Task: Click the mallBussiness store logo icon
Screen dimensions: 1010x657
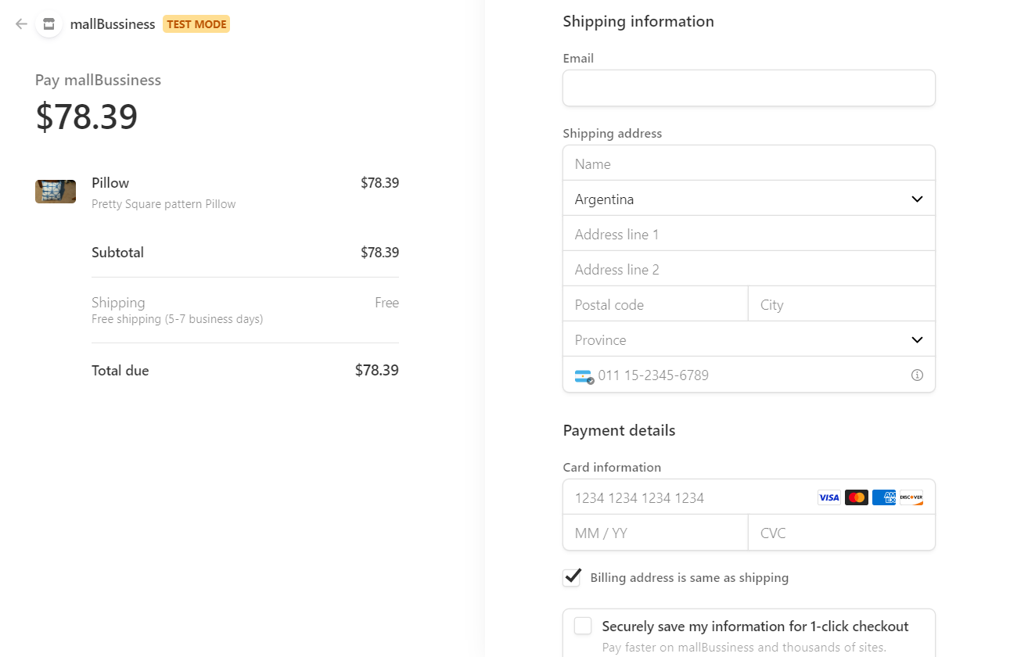Action: [49, 24]
